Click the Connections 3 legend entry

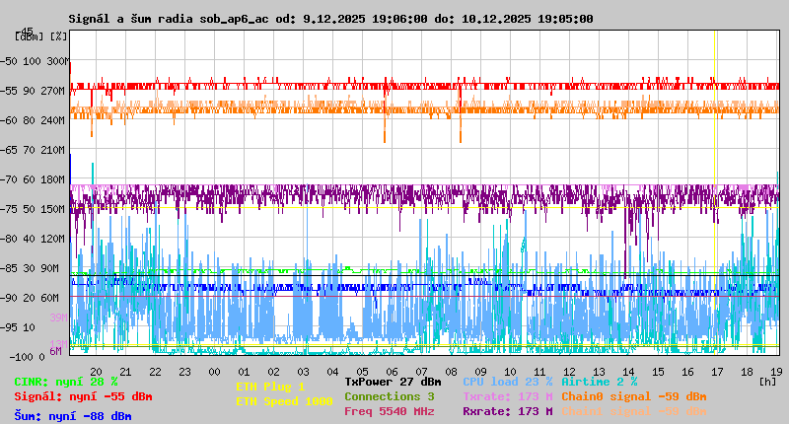tap(389, 396)
